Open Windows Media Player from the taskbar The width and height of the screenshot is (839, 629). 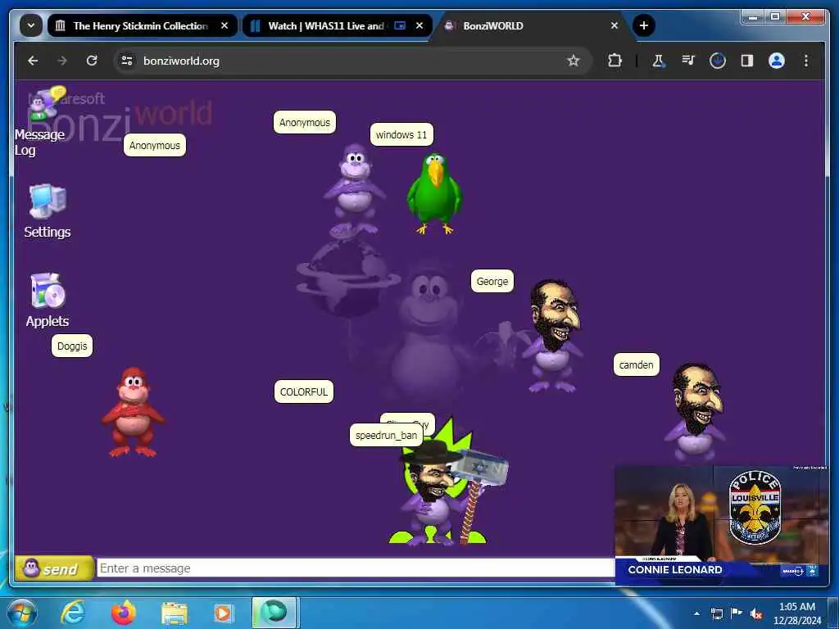223,613
